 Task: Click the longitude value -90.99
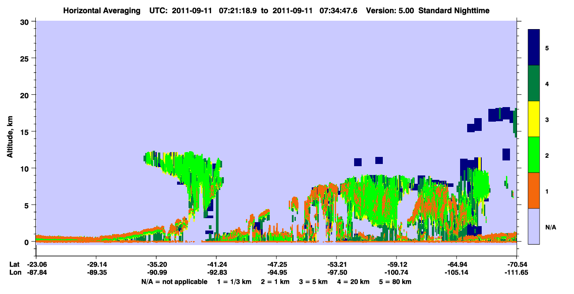click(x=156, y=273)
